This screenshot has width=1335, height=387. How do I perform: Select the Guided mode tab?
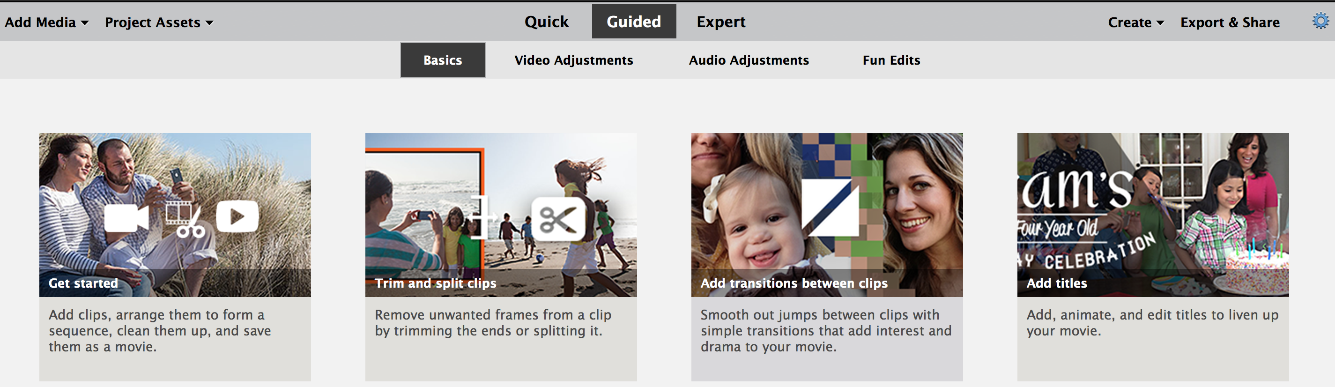click(x=634, y=22)
